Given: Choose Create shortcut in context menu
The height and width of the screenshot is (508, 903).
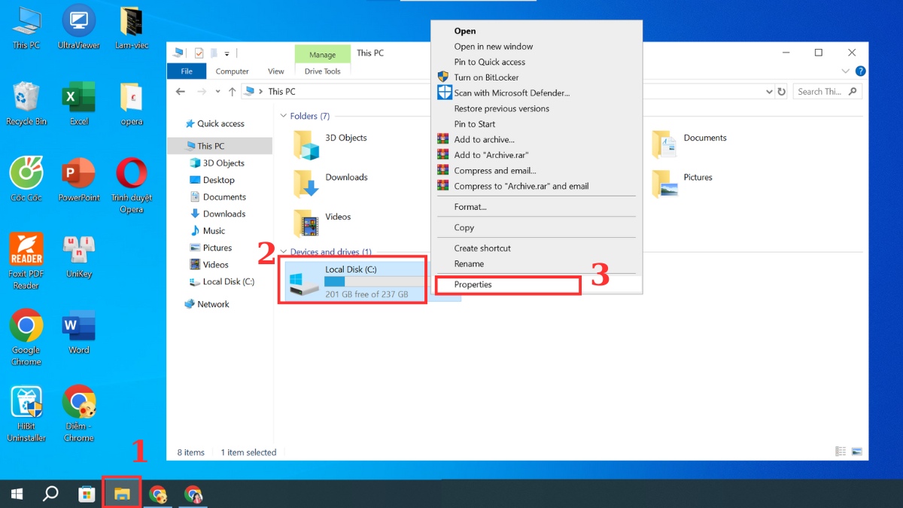Looking at the screenshot, I should [x=537, y=248].
